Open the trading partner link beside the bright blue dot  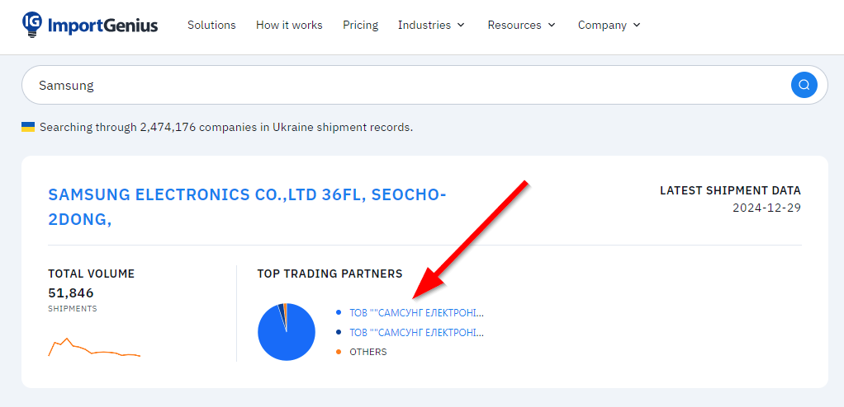point(416,313)
